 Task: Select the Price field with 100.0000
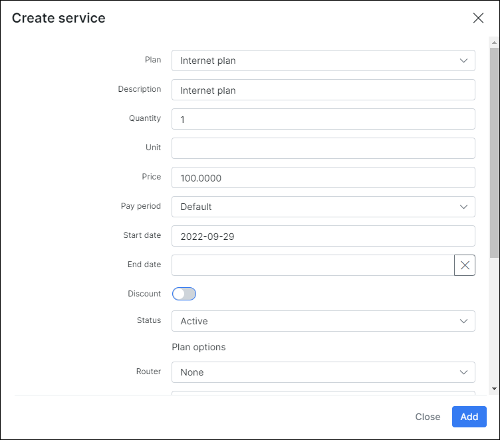[322, 177]
